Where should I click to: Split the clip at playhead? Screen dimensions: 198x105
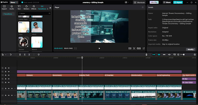(x=20, y=55)
